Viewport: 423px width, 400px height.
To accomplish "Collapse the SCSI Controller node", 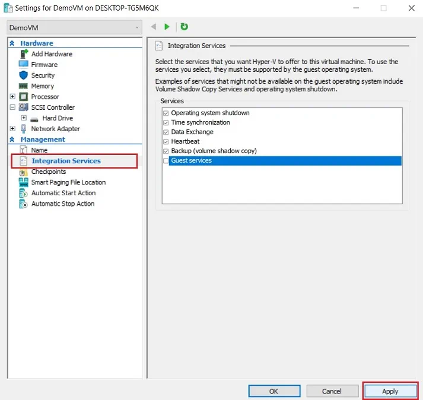I will click(x=12, y=107).
